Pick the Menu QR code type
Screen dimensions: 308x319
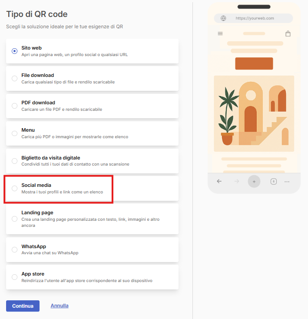[x=92, y=133]
